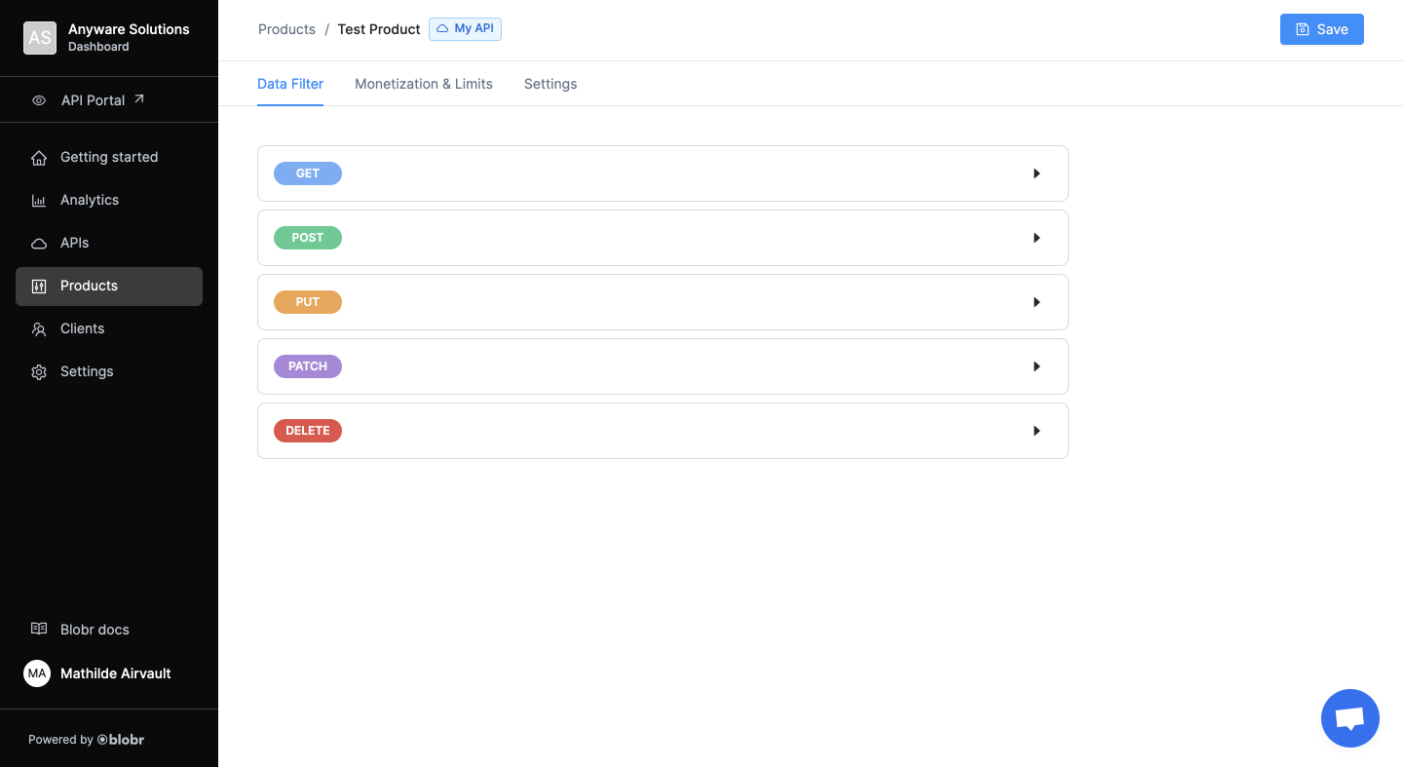This screenshot has width=1403, height=767.
Task: Switch to the Monetization & Limits tab
Action: (423, 84)
